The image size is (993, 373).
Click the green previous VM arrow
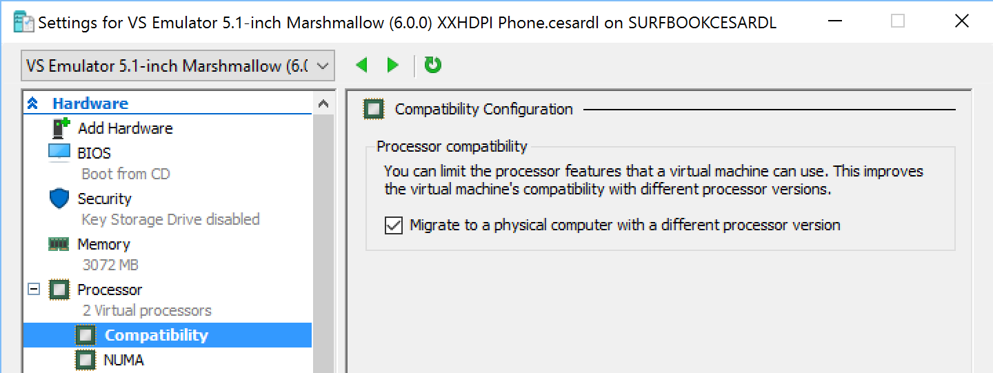pyautogui.click(x=361, y=65)
